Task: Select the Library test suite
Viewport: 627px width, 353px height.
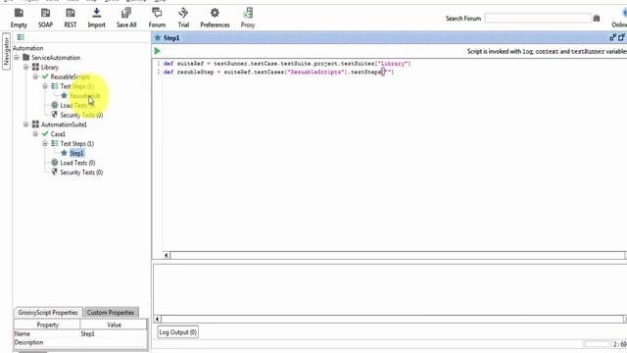Action: click(50, 68)
